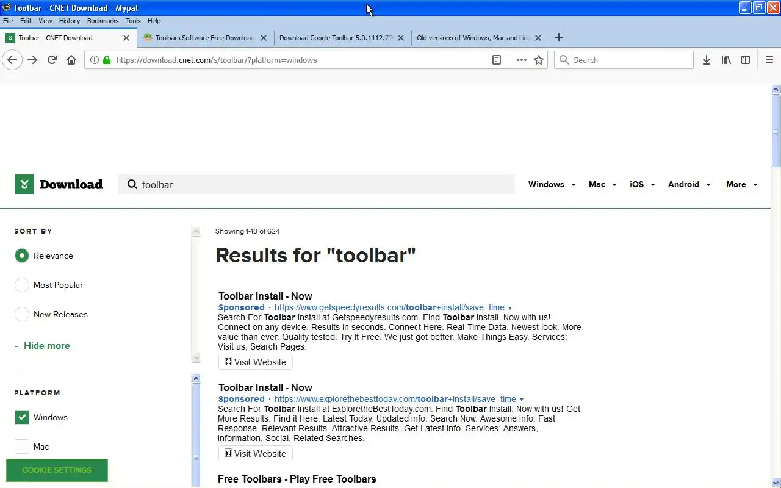Open the File menu
This screenshot has width=781, height=488.
tap(8, 21)
